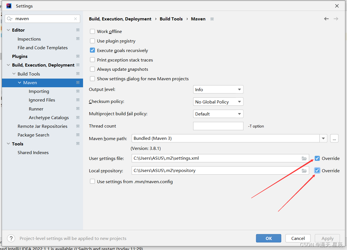This screenshot has width=347, height=250.
Task: Collapse the Build Tools tree node
Action: tap(14, 74)
